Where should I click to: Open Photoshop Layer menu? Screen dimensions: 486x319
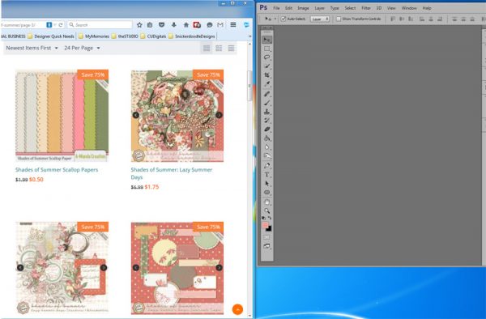tap(320, 8)
